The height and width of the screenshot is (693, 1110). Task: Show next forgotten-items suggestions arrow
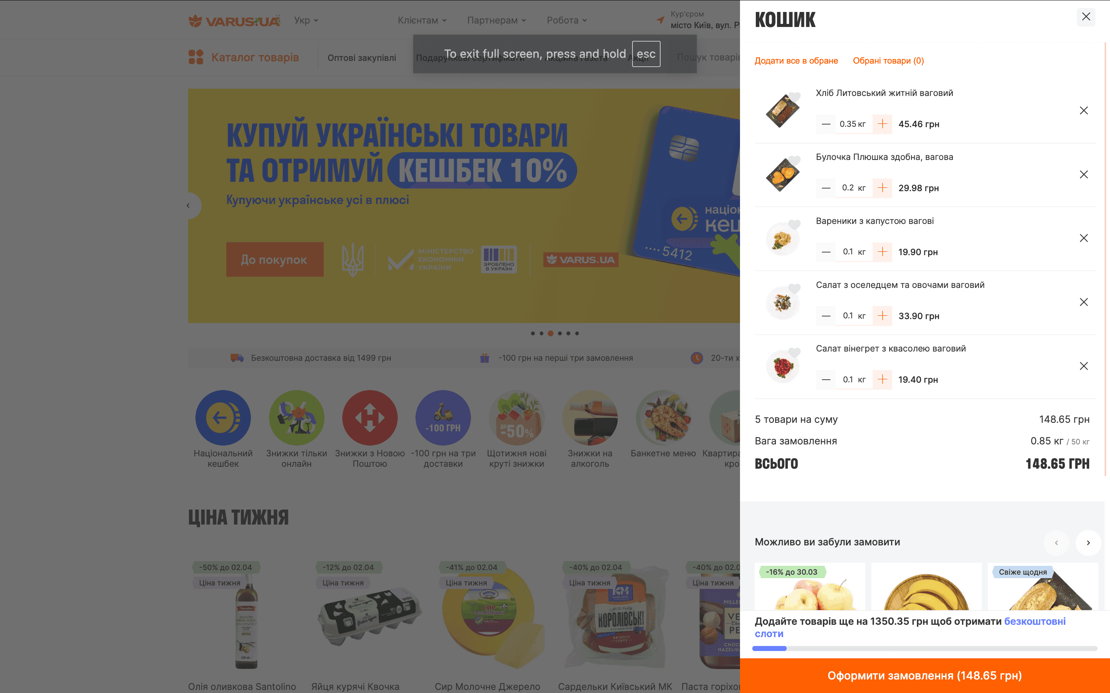click(x=1088, y=543)
